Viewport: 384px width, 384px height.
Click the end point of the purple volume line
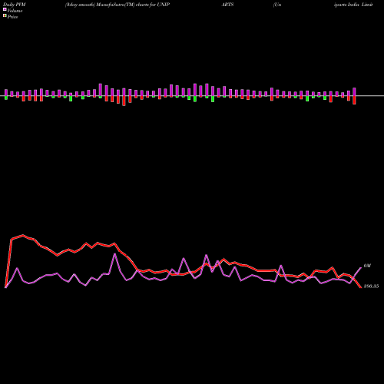point(361,267)
